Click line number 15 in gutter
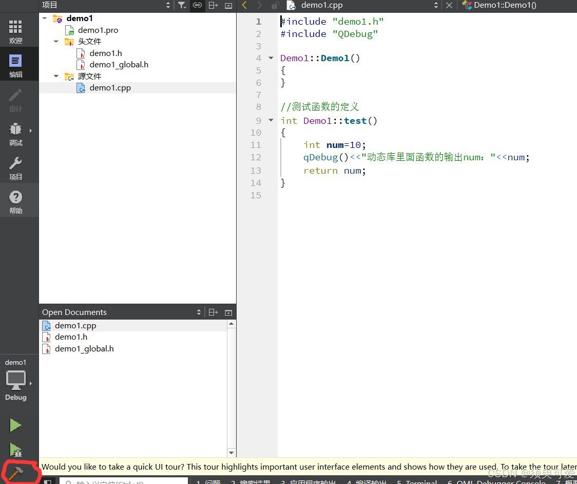Viewport: 577px width, 484px height. 256,195
